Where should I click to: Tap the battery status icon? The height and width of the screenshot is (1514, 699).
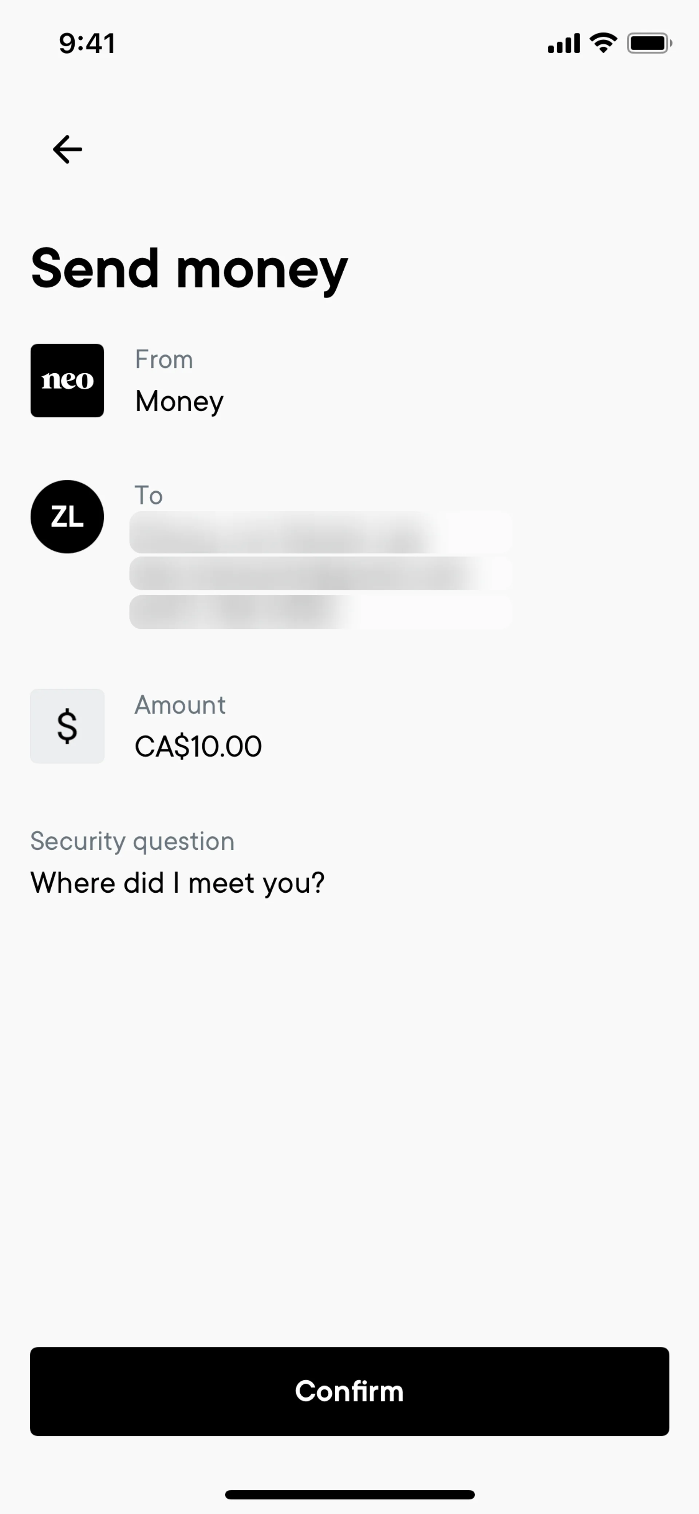coord(649,43)
